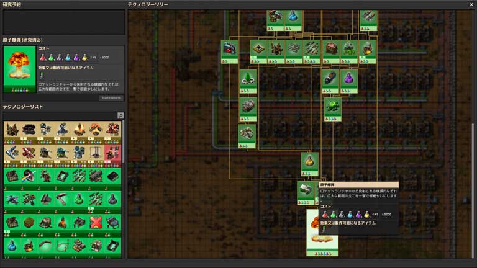Screen dimensions: 477x268
Task: Click the technology tree vertical scrollbar
Action: tap(473, 190)
